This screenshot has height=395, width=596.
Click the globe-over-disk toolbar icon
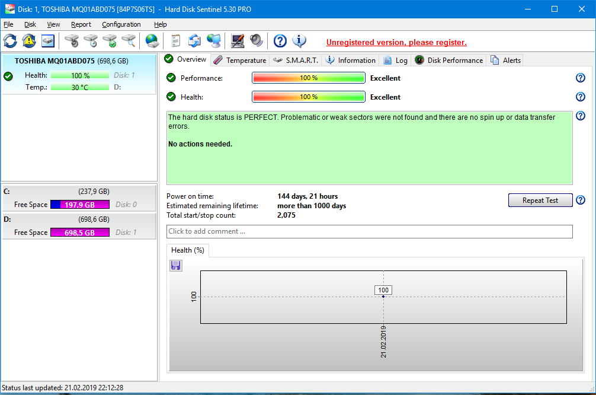point(152,41)
